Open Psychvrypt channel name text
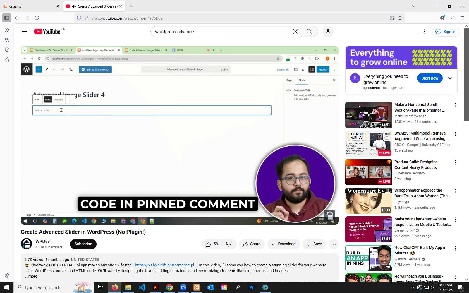 coord(402,202)
